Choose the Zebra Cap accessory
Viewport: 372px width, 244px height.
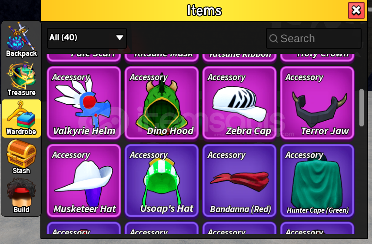point(239,103)
